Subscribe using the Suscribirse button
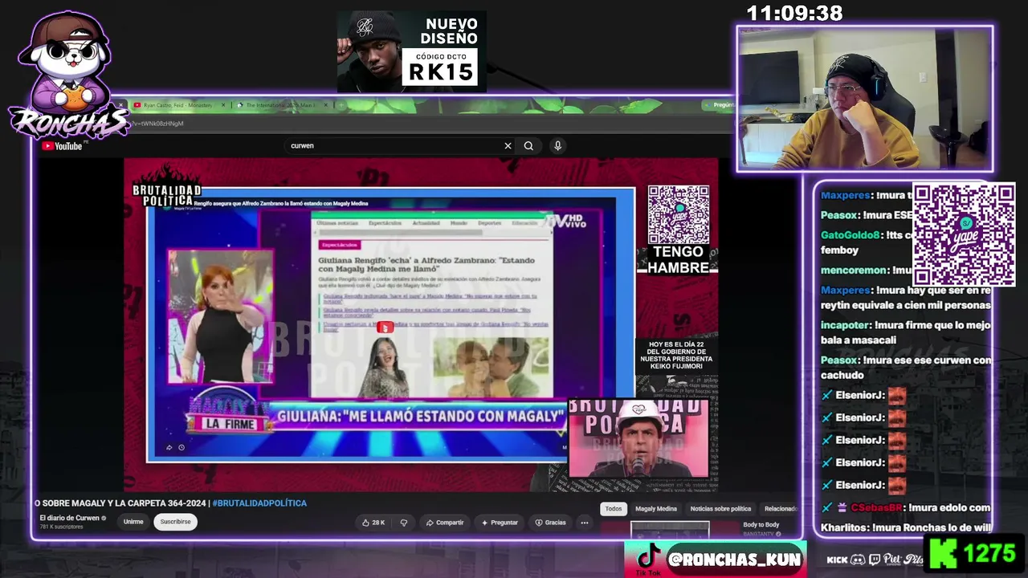This screenshot has width=1028, height=578. [x=175, y=522]
